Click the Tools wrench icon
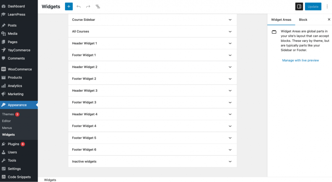 (x=4, y=160)
